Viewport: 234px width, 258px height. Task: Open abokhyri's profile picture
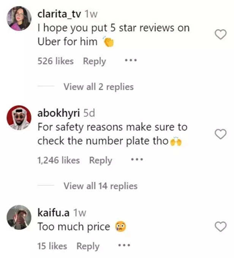click(x=19, y=118)
